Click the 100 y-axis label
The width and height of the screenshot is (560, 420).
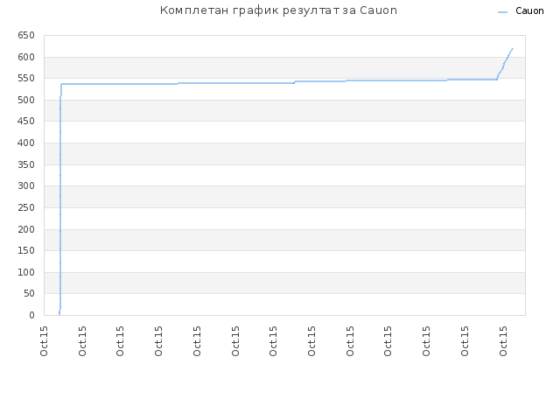pos(26,272)
